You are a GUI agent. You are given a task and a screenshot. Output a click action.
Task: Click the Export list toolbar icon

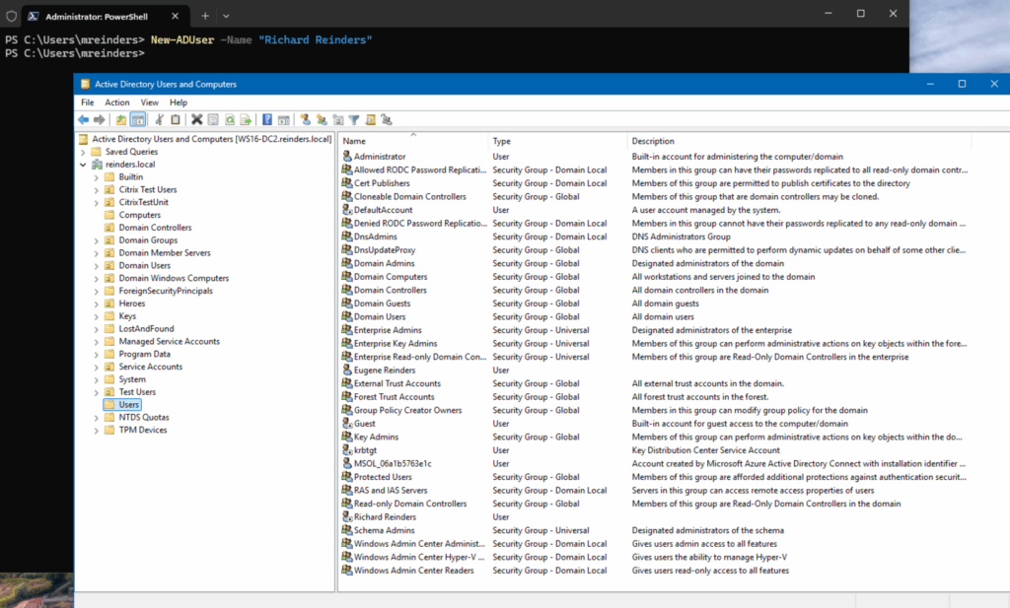pyautogui.click(x=246, y=119)
